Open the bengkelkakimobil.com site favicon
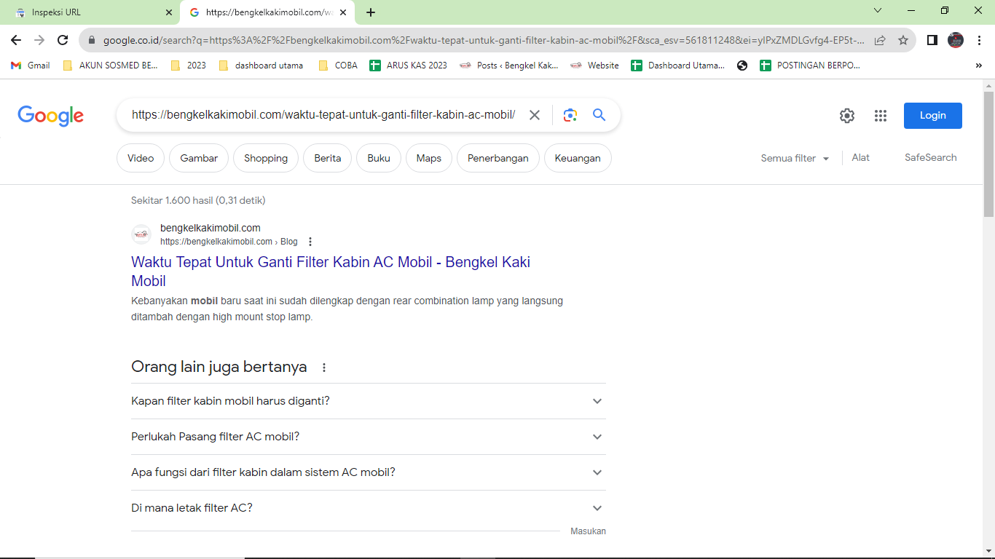The width and height of the screenshot is (995, 559). 141,234
